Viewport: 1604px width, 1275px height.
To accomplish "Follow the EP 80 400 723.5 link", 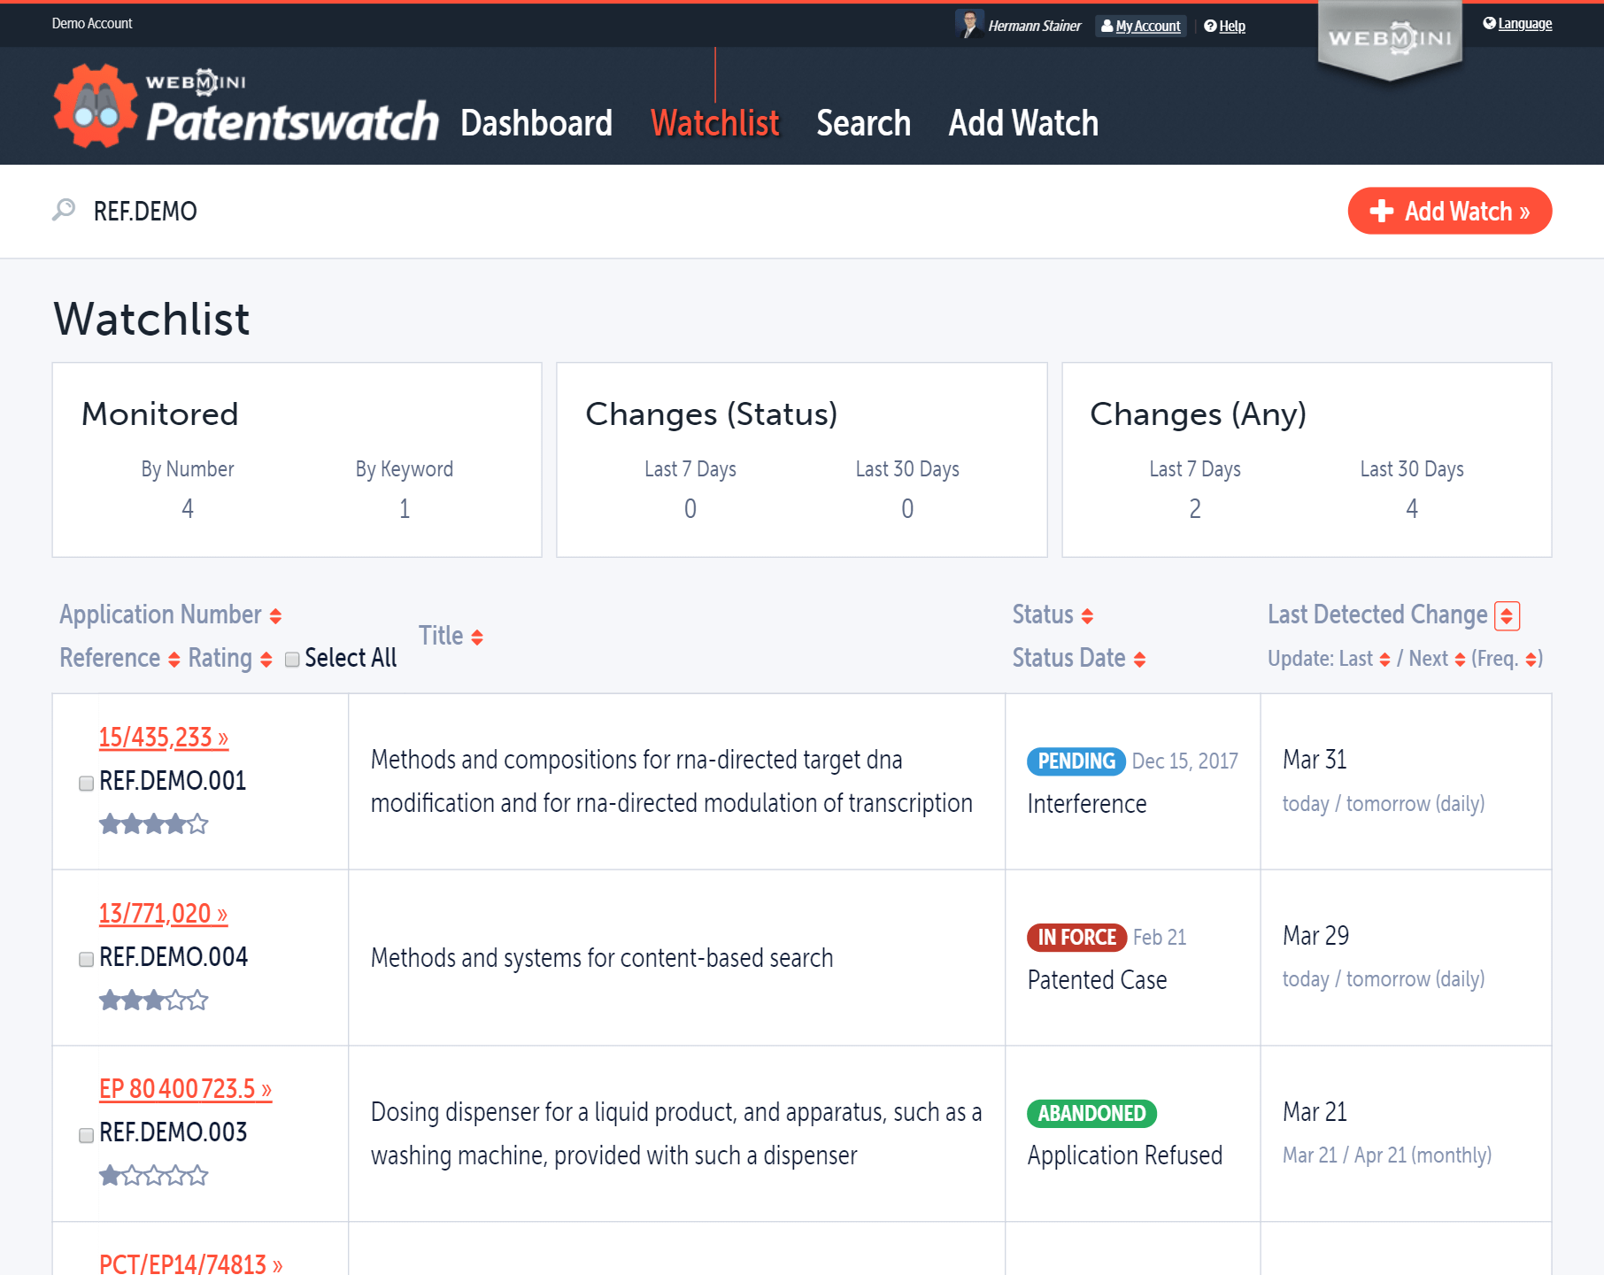I will point(183,1089).
